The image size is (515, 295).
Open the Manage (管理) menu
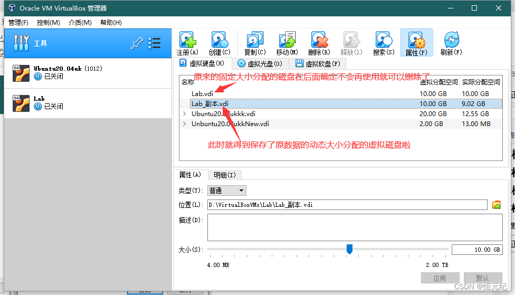coord(18,22)
